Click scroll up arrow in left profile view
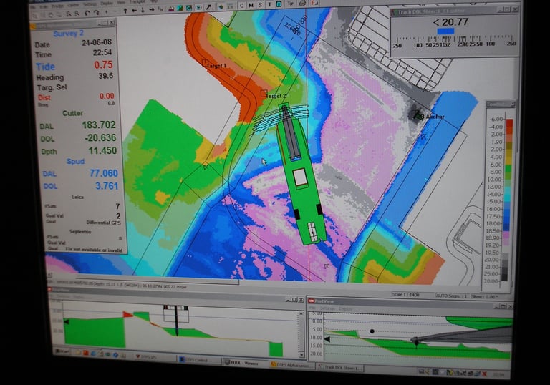This screenshot has width=550, height=385. pyautogui.click(x=301, y=314)
